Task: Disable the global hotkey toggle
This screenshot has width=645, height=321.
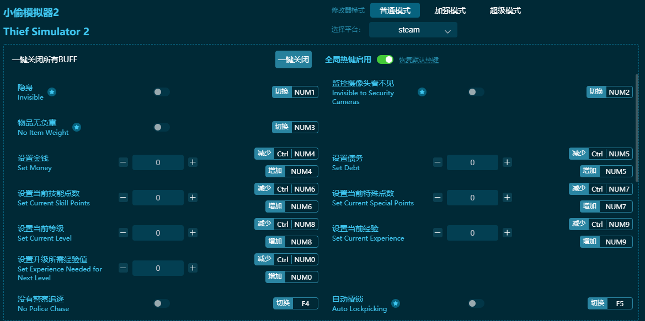Action: 385,59
